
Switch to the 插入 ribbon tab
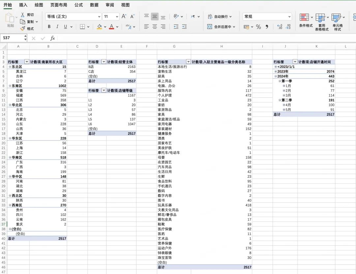tap(23, 5)
